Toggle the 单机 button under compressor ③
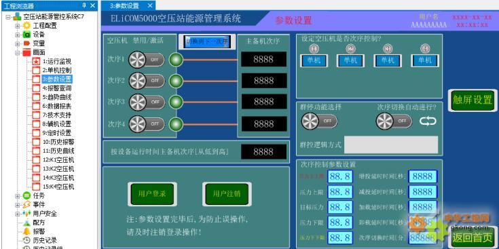 (x=388, y=60)
